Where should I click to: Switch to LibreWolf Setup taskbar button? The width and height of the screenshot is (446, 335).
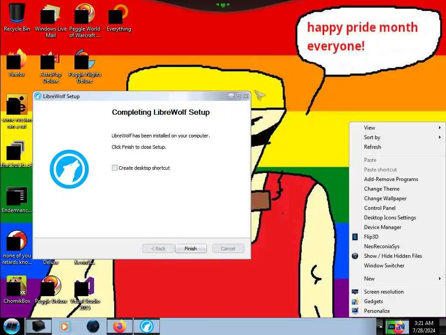[147, 326]
